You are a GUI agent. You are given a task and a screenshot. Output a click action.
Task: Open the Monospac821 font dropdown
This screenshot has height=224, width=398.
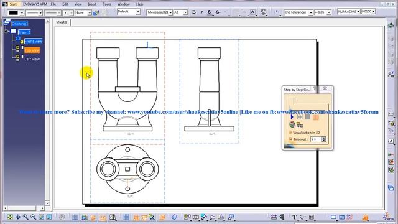coord(170,12)
